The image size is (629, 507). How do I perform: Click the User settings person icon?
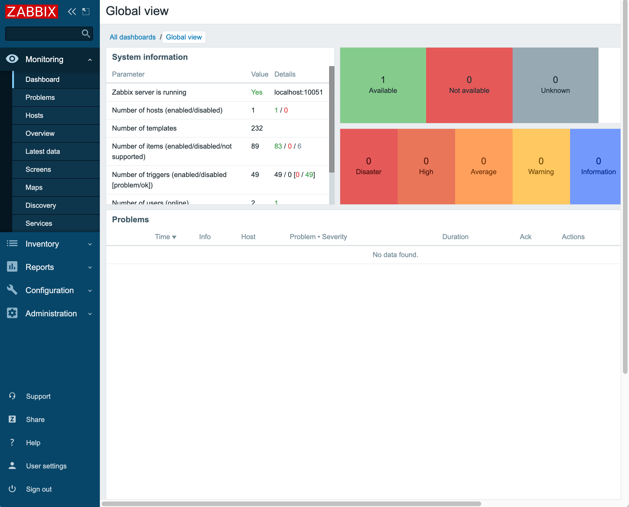click(12, 465)
